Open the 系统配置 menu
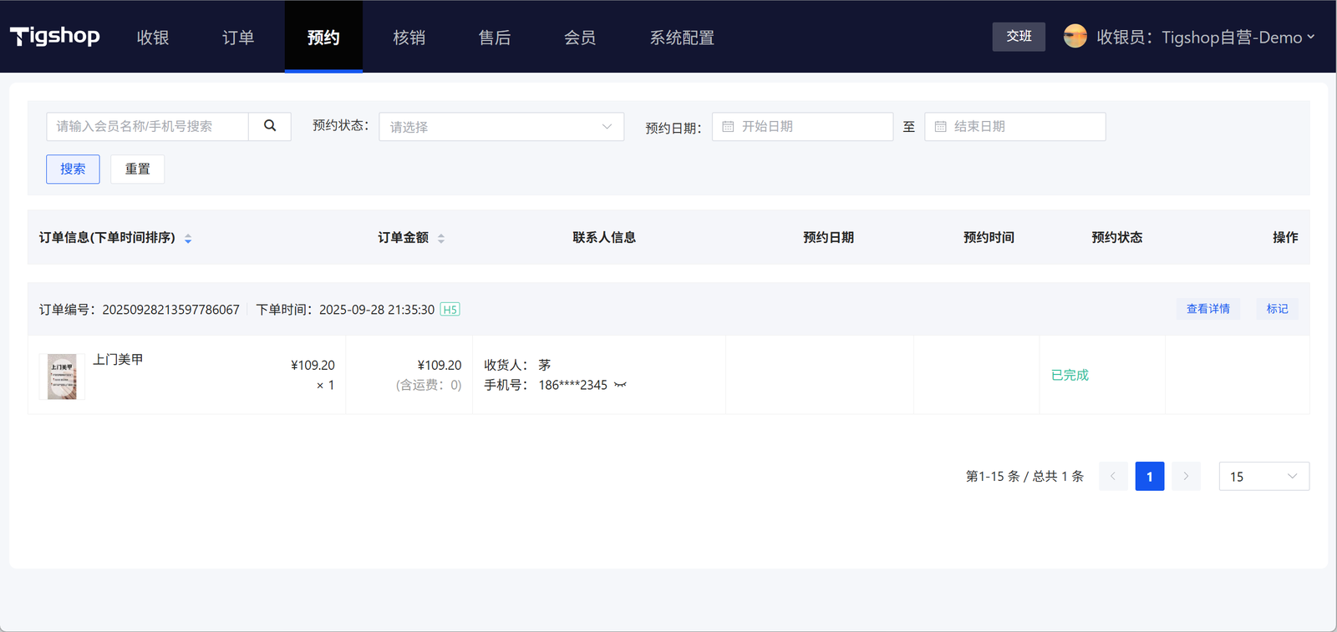1337x632 pixels. tap(682, 38)
